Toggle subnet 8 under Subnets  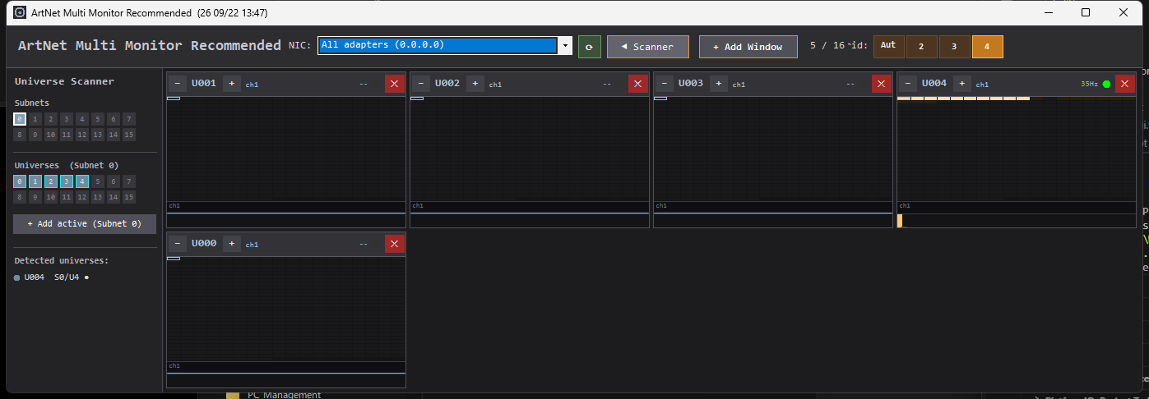coord(20,135)
